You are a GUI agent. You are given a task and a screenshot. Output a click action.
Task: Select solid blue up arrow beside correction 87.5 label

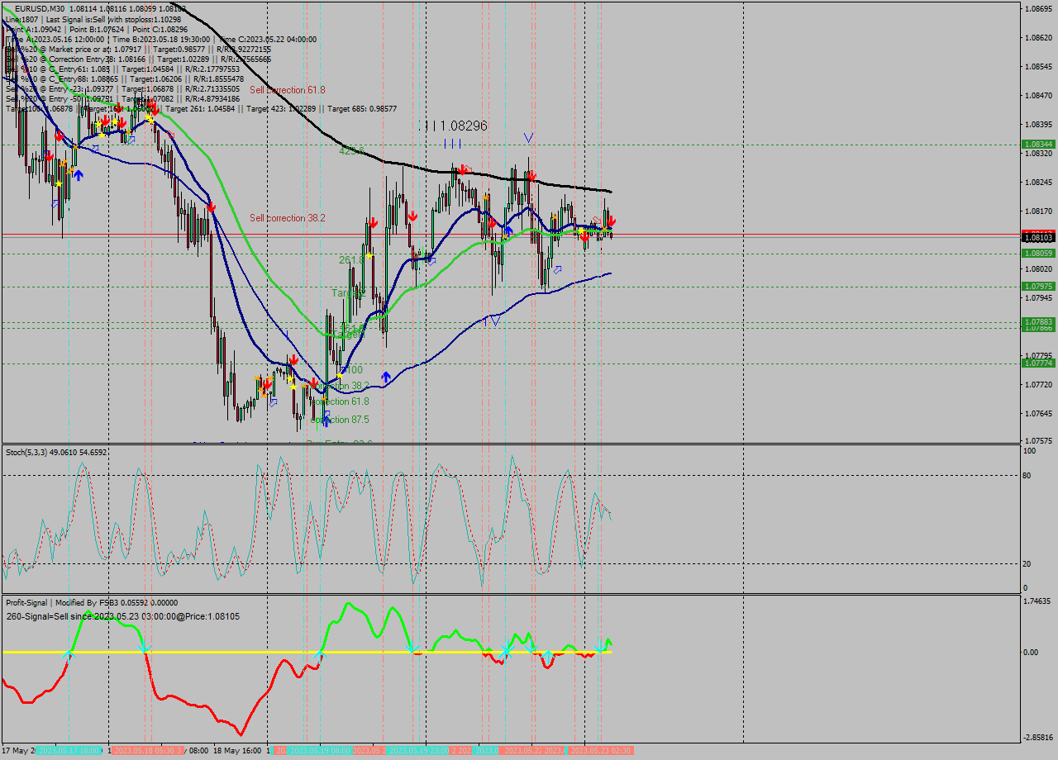tap(326, 421)
